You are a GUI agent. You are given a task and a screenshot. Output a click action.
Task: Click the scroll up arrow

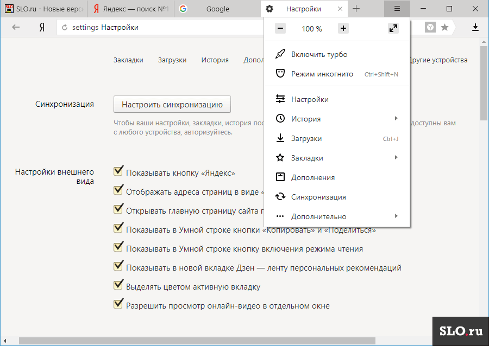point(484,42)
